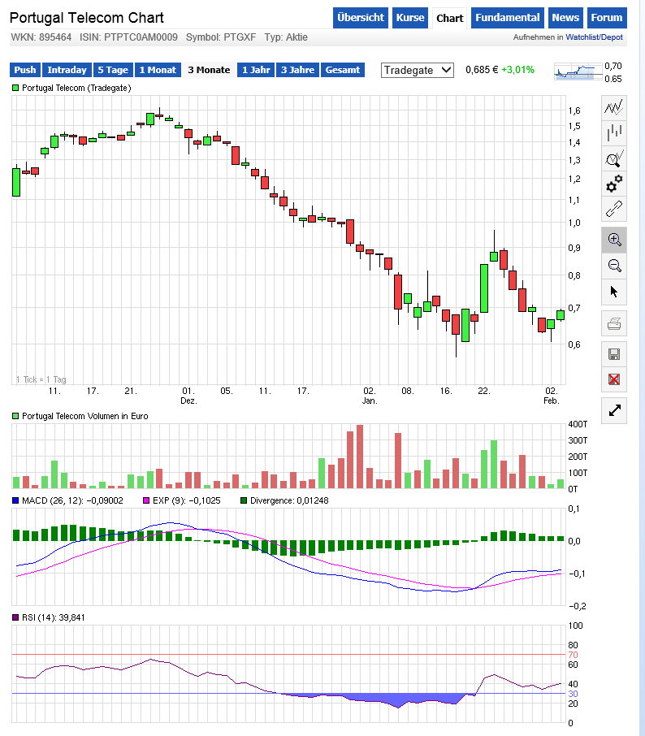Viewport: 645px width, 736px height.
Task: Click the 'EXP (9): −0,1025' legend text
Action: pyautogui.click(x=187, y=501)
